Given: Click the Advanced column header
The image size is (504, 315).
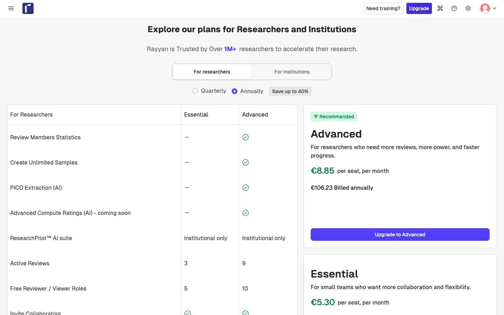Looking at the screenshot, I should (255, 114).
